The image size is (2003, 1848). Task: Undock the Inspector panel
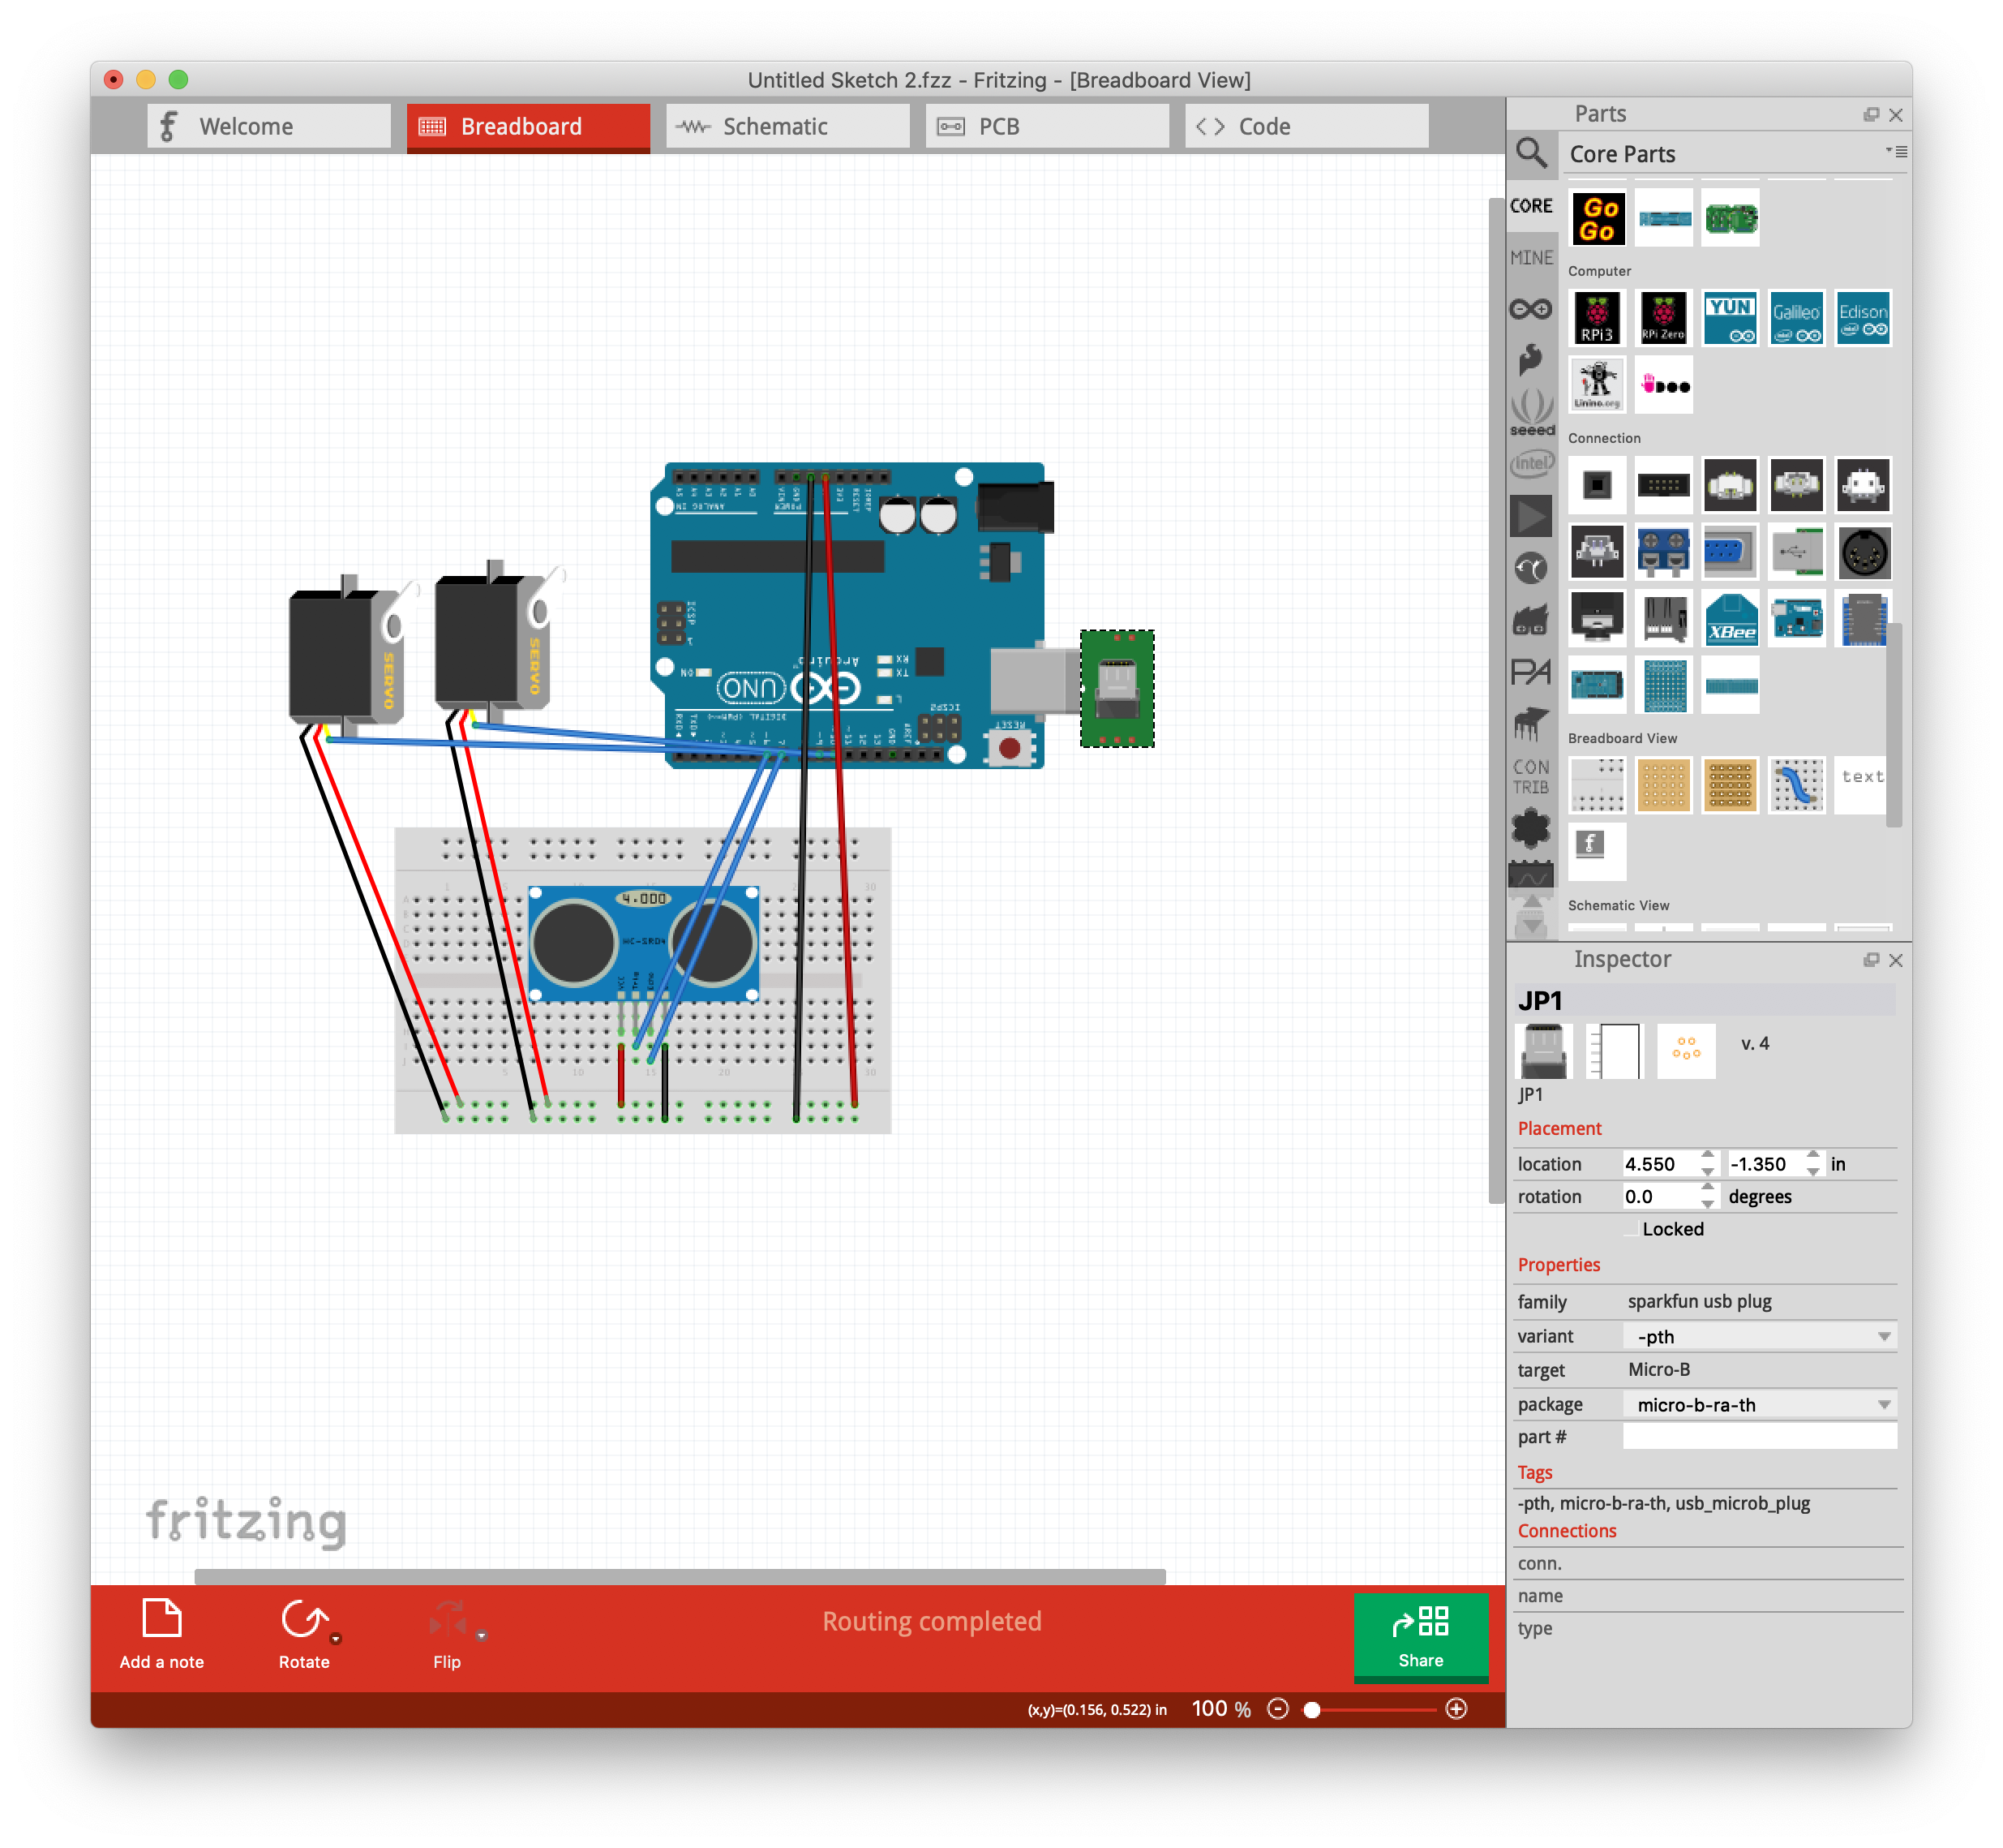tap(1870, 960)
